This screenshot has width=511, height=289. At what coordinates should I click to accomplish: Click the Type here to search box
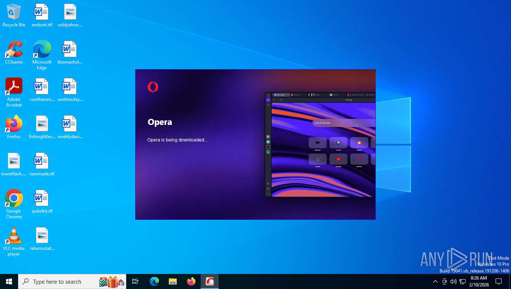(x=72, y=281)
